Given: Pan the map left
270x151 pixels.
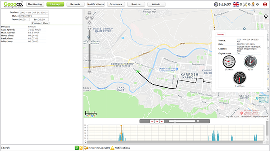Looking at the screenshot, I should [x=87, y=17].
